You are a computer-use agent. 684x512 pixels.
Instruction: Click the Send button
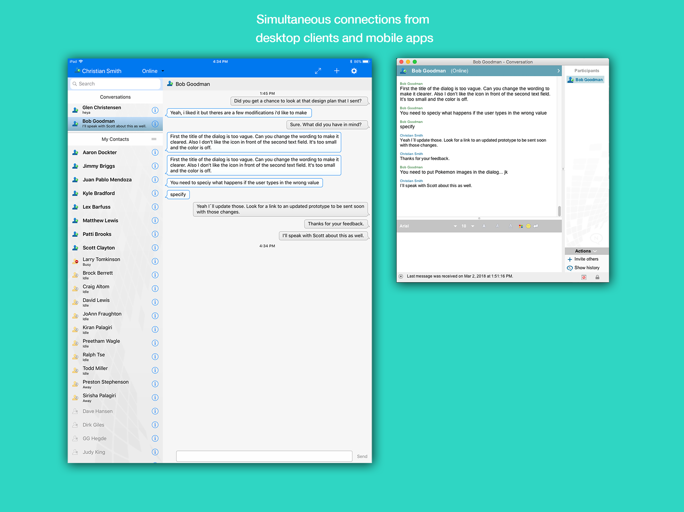point(362,456)
